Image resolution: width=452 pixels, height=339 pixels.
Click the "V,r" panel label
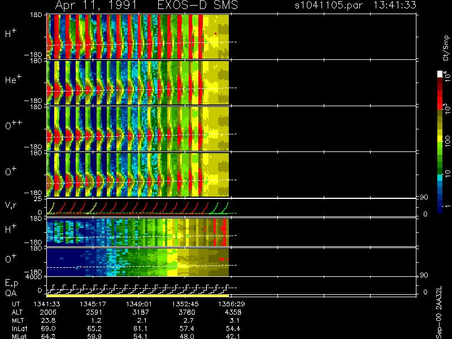(11, 205)
